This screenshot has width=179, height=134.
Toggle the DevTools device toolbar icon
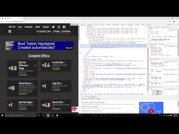click(84, 25)
